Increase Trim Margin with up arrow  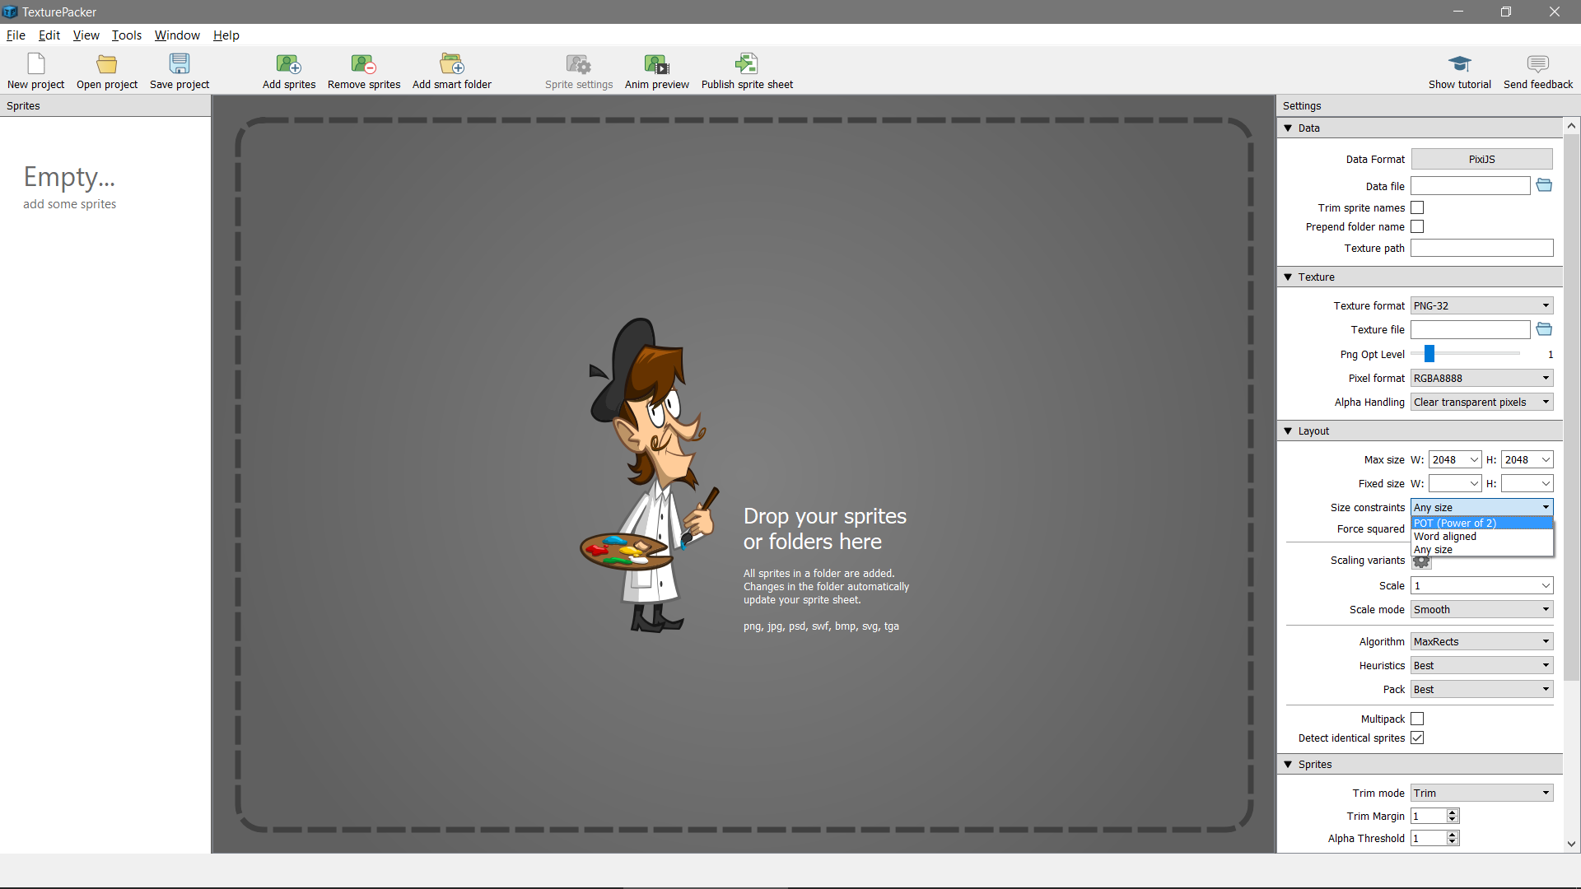pos(1453,812)
